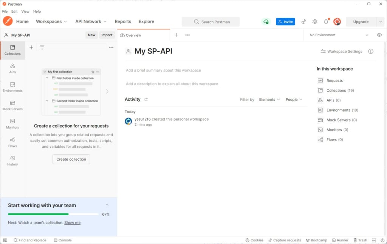Image resolution: width=387 pixels, height=244 pixels.
Task: Refresh the Activity feed
Action: pos(146,100)
